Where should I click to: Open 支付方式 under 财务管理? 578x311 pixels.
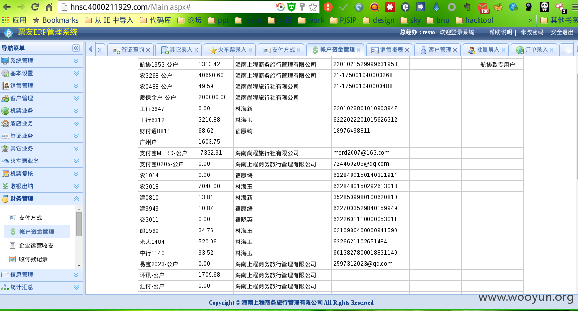(x=30, y=218)
